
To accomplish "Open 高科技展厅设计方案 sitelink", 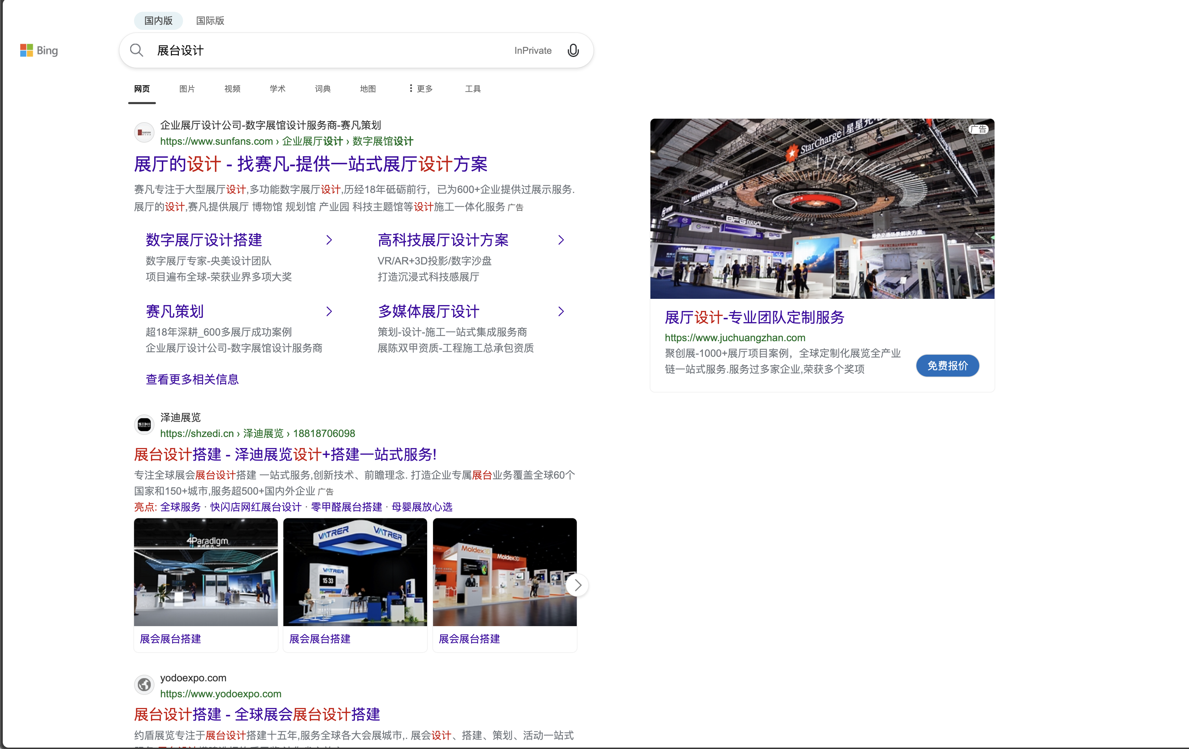I will (443, 240).
